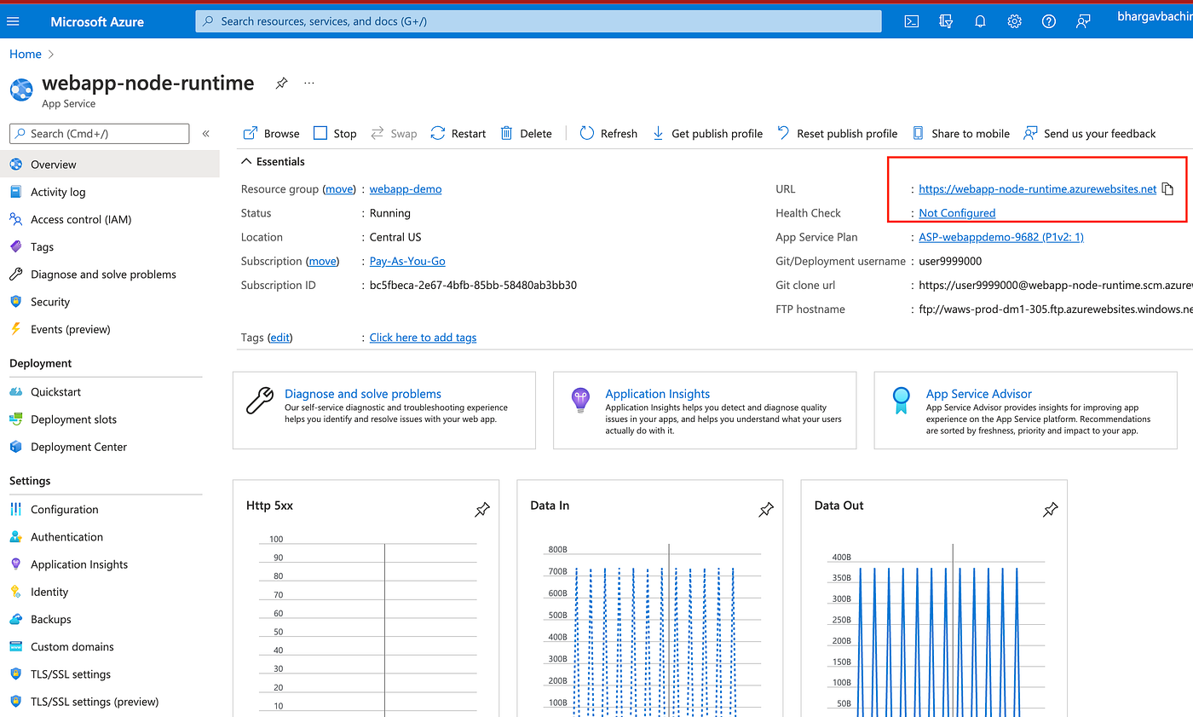Open the Azure Cloud Shell
The width and height of the screenshot is (1193, 717).
click(x=911, y=20)
